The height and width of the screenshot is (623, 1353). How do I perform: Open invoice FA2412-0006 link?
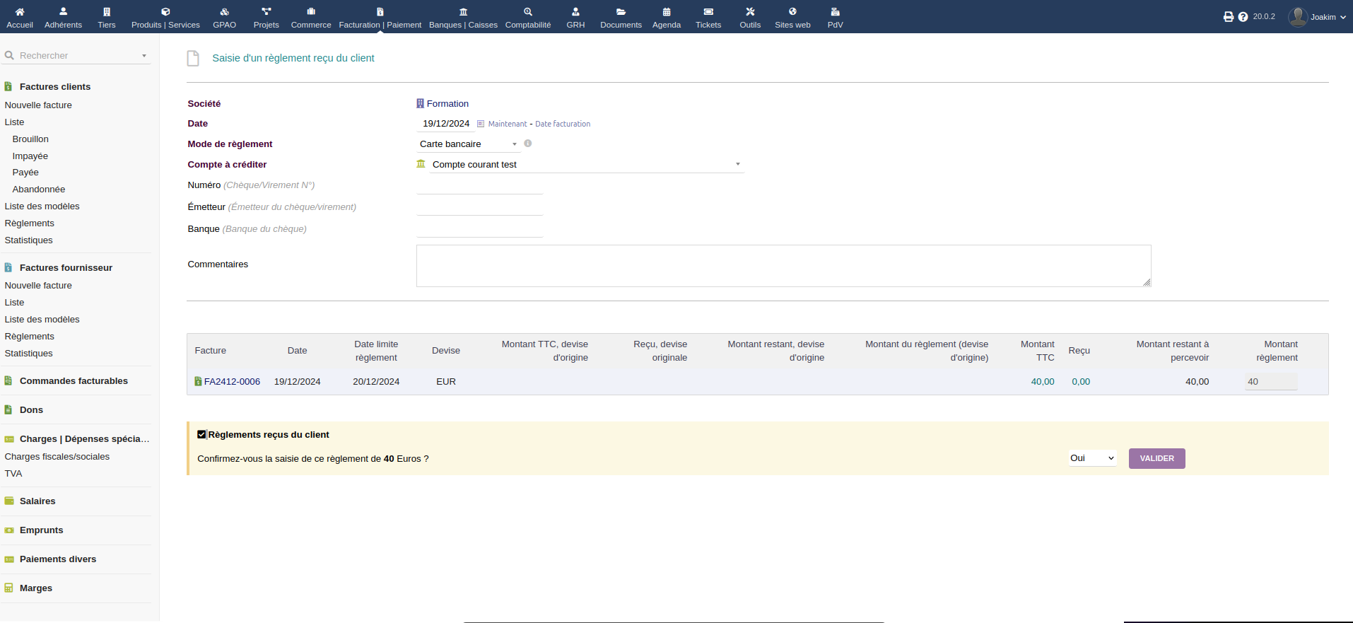click(x=232, y=382)
